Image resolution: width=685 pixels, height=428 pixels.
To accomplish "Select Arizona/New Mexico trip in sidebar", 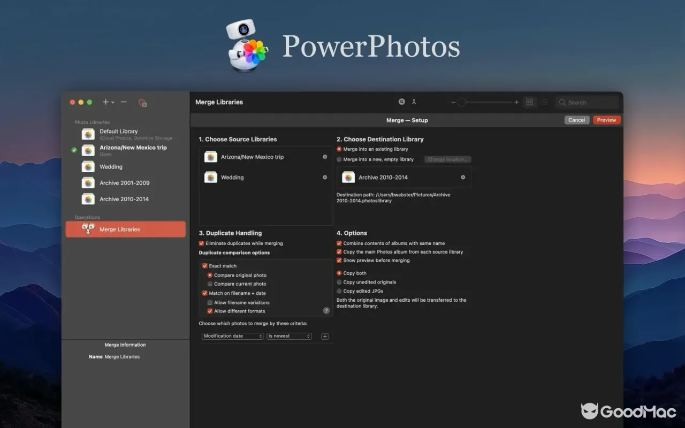I will pyautogui.click(x=126, y=150).
